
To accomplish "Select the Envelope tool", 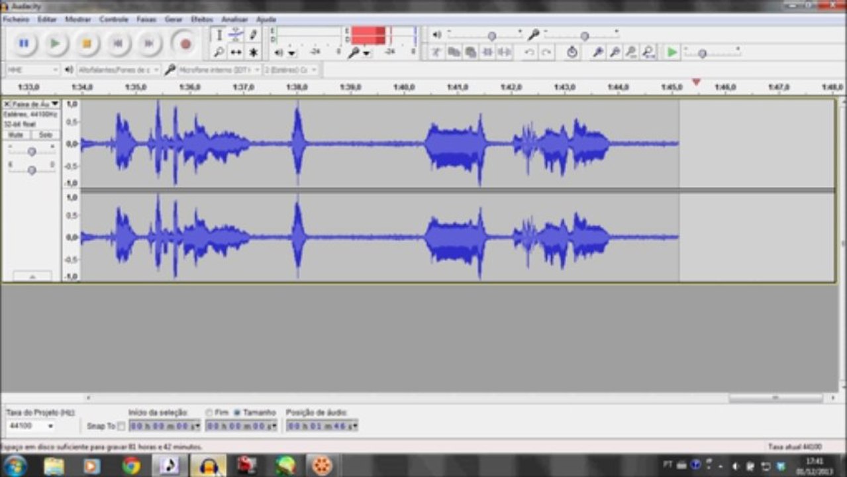I will click(x=236, y=35).
